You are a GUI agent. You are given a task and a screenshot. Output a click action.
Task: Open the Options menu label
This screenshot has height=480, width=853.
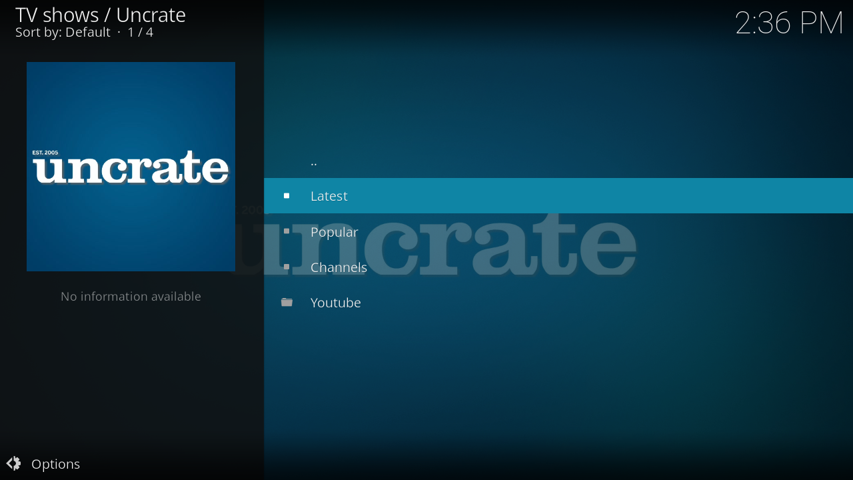pos(56,464)
